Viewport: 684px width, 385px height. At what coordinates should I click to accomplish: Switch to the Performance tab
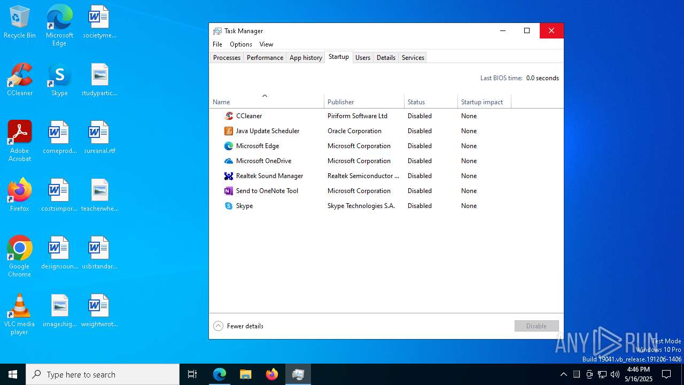click(265, 58)
